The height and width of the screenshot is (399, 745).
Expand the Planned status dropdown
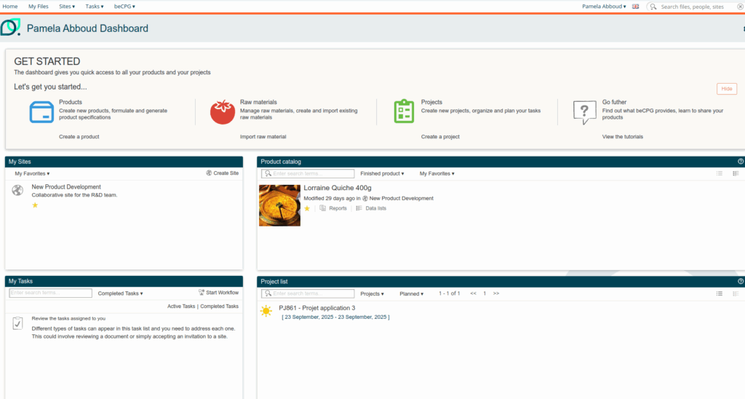[411, 293]
